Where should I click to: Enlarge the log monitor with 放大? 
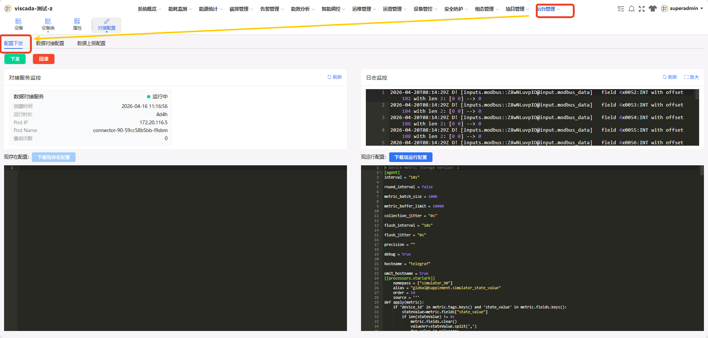pos(691,77)
